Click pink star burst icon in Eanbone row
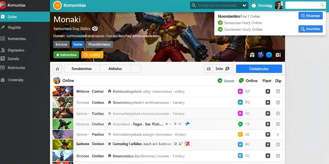The image size is (329, 164). pyautogui.click(x=187, y=144)
